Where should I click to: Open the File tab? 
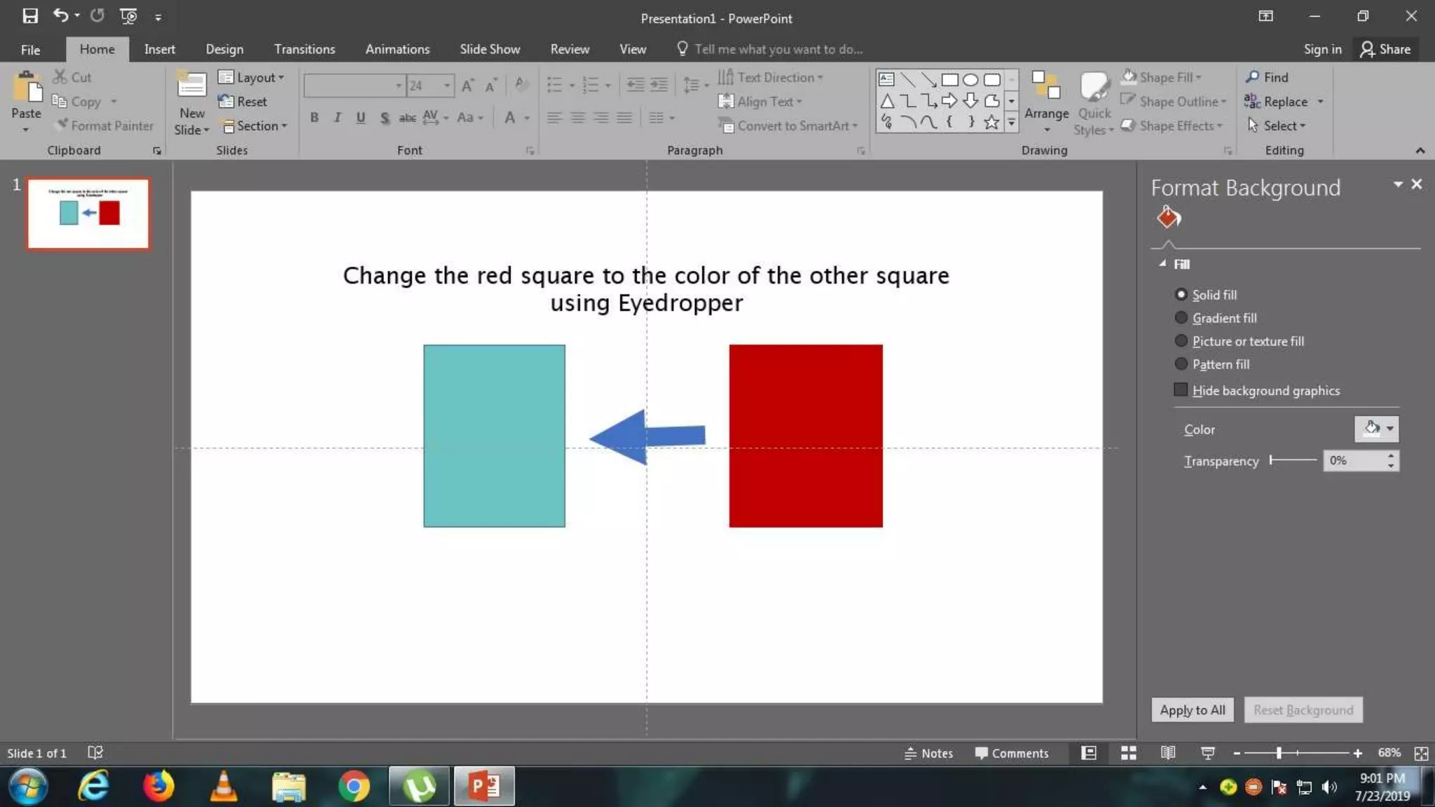pyautogui.click(x=30, y=49)
